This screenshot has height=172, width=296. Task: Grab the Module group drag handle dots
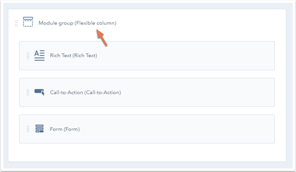pos(17,24)
